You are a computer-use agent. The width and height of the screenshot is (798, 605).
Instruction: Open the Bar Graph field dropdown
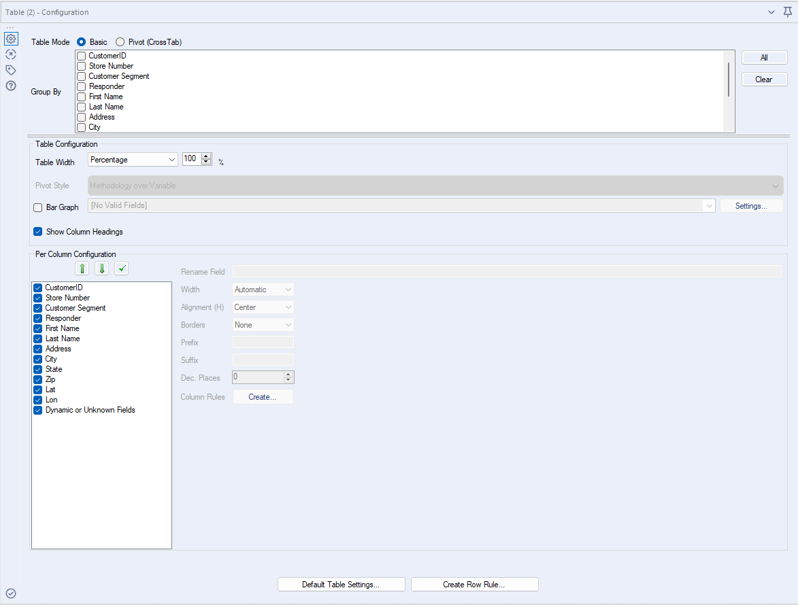click(x=401, y=205)
